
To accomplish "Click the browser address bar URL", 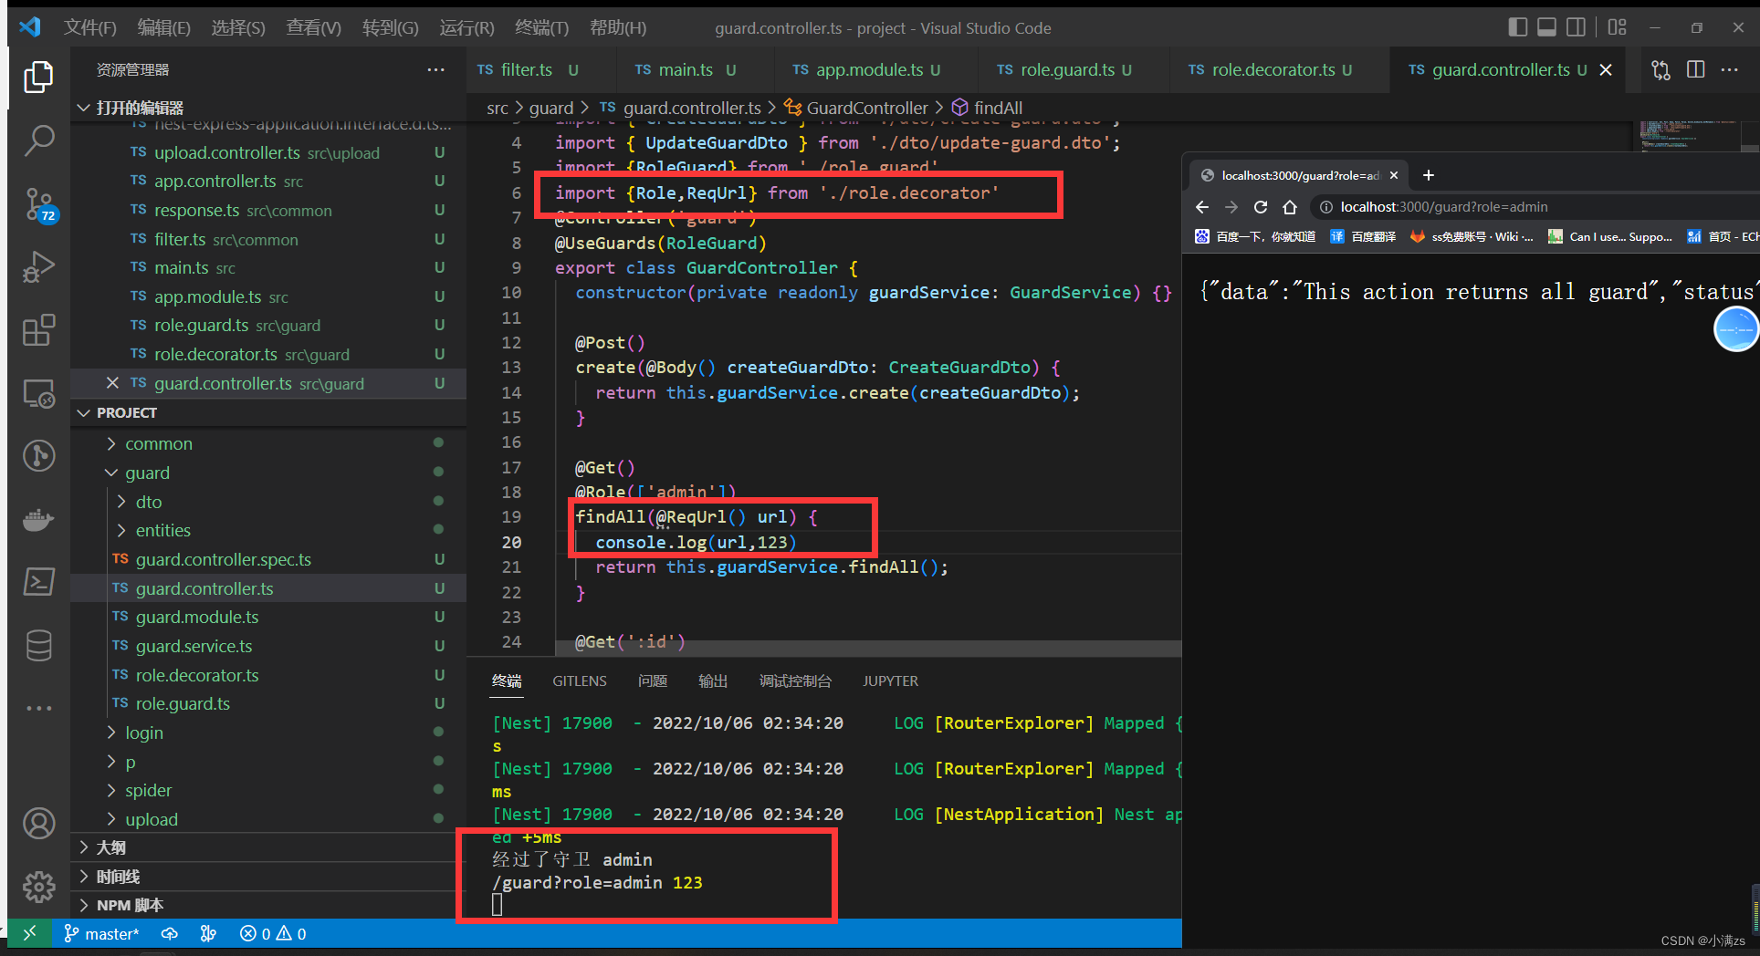I will click(1443, 207).
